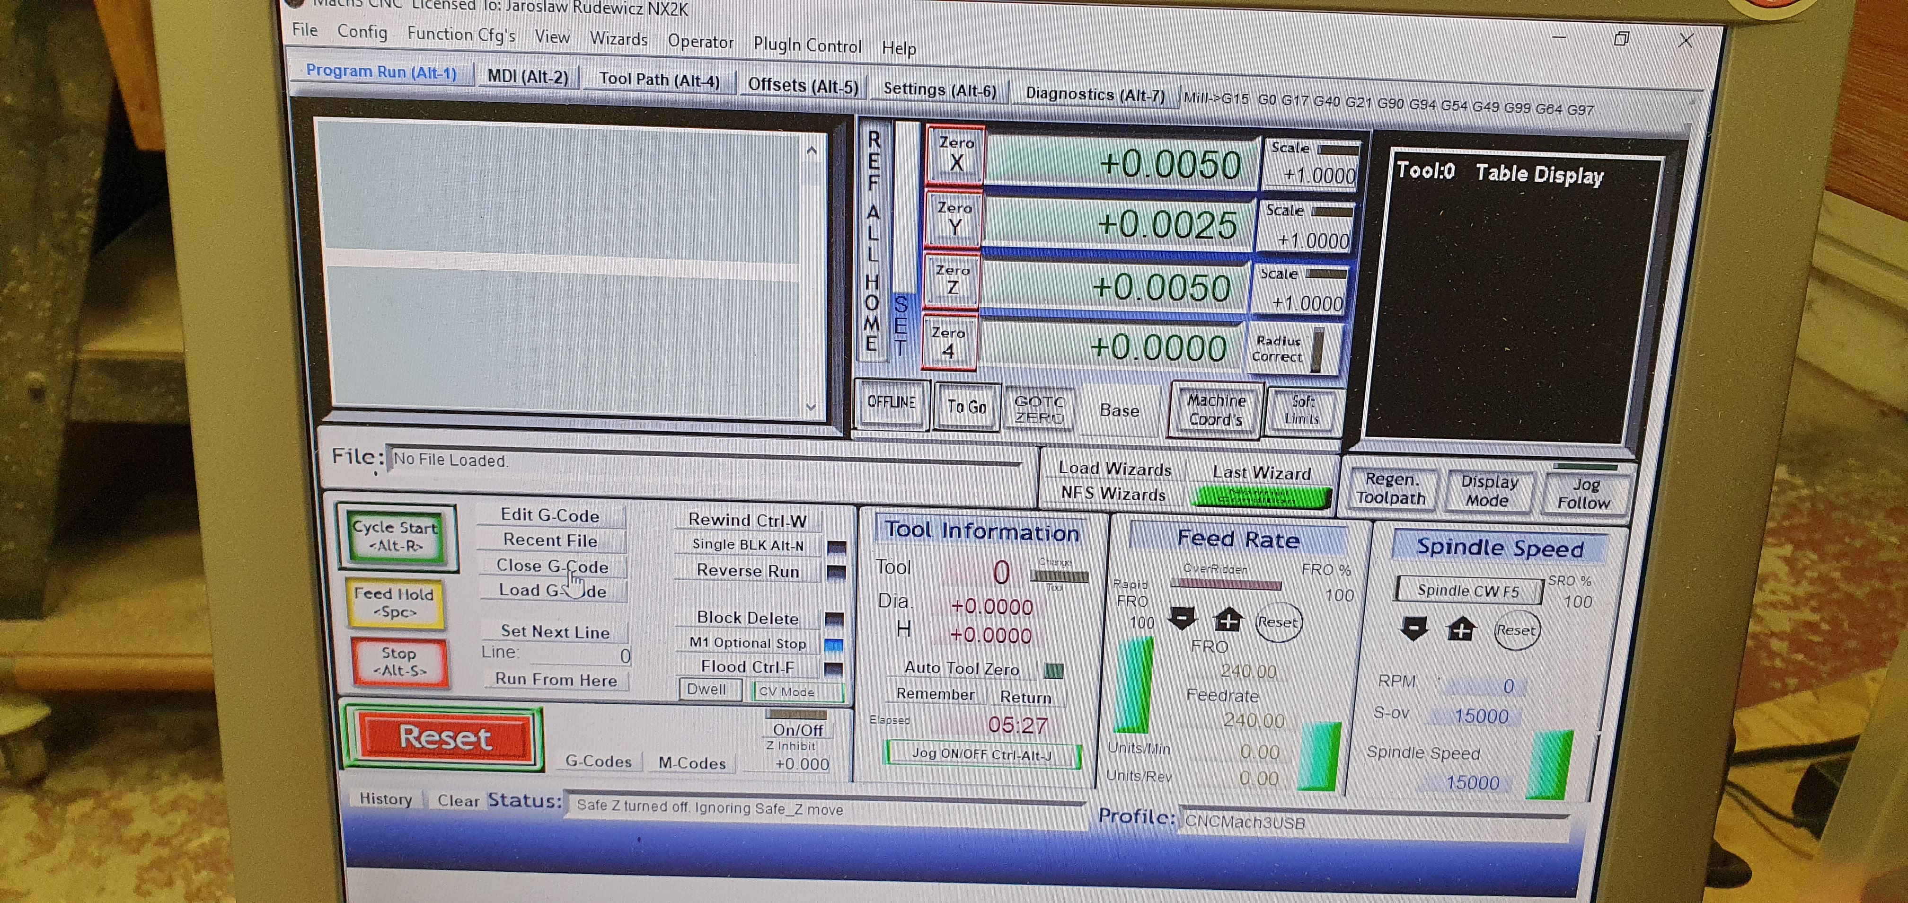Click the S-ov spindle value field
The image size is (1908, 903).
(x=1476, y=717)
